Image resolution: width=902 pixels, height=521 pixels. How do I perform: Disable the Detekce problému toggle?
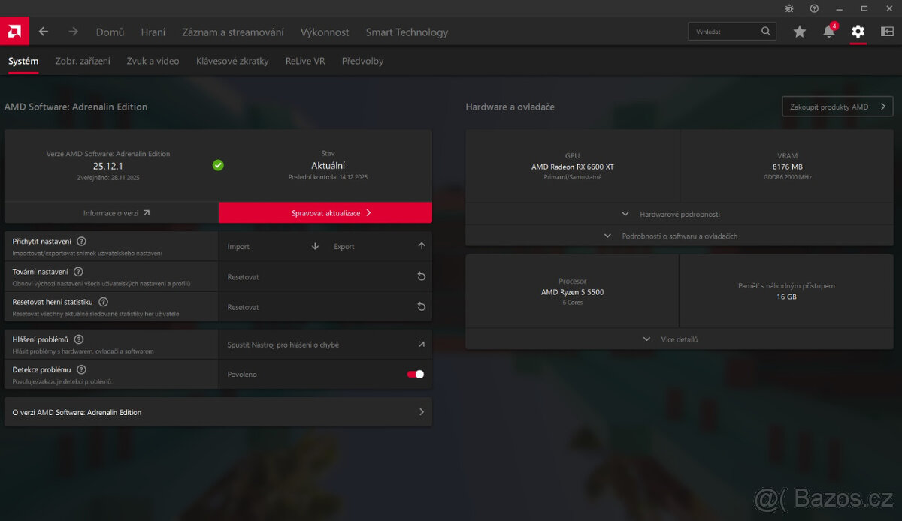tap(416, 374)
